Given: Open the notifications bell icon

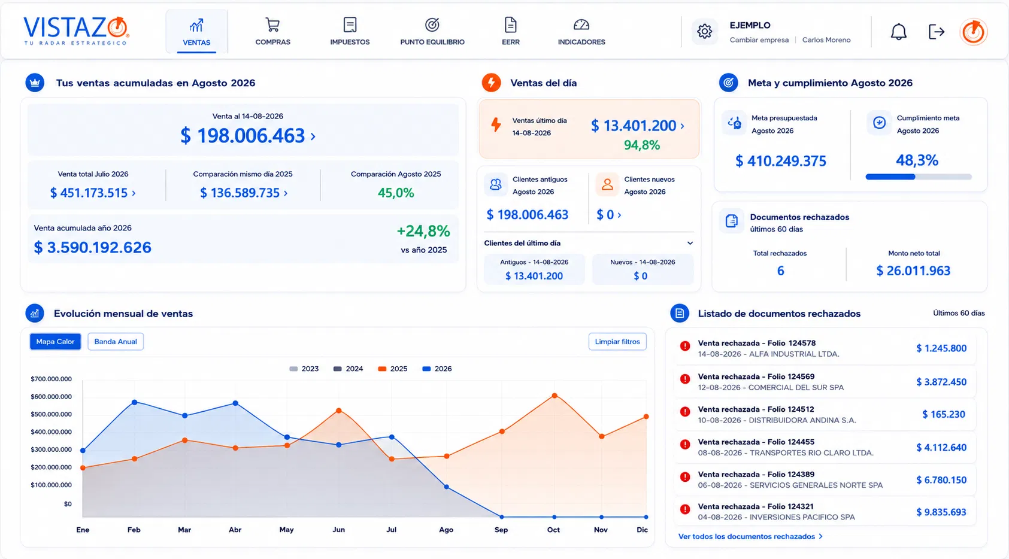Looking at the screenshot, I should [x=898, y=32].
